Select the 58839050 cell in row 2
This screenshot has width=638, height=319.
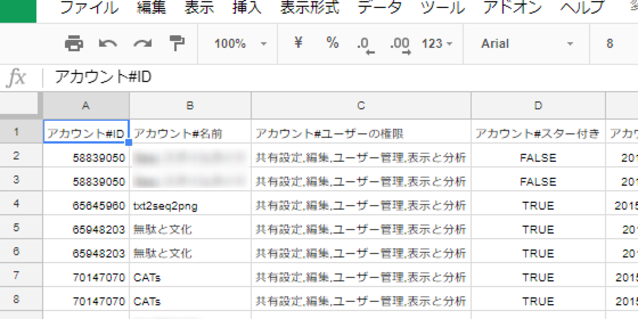[86, 156]
